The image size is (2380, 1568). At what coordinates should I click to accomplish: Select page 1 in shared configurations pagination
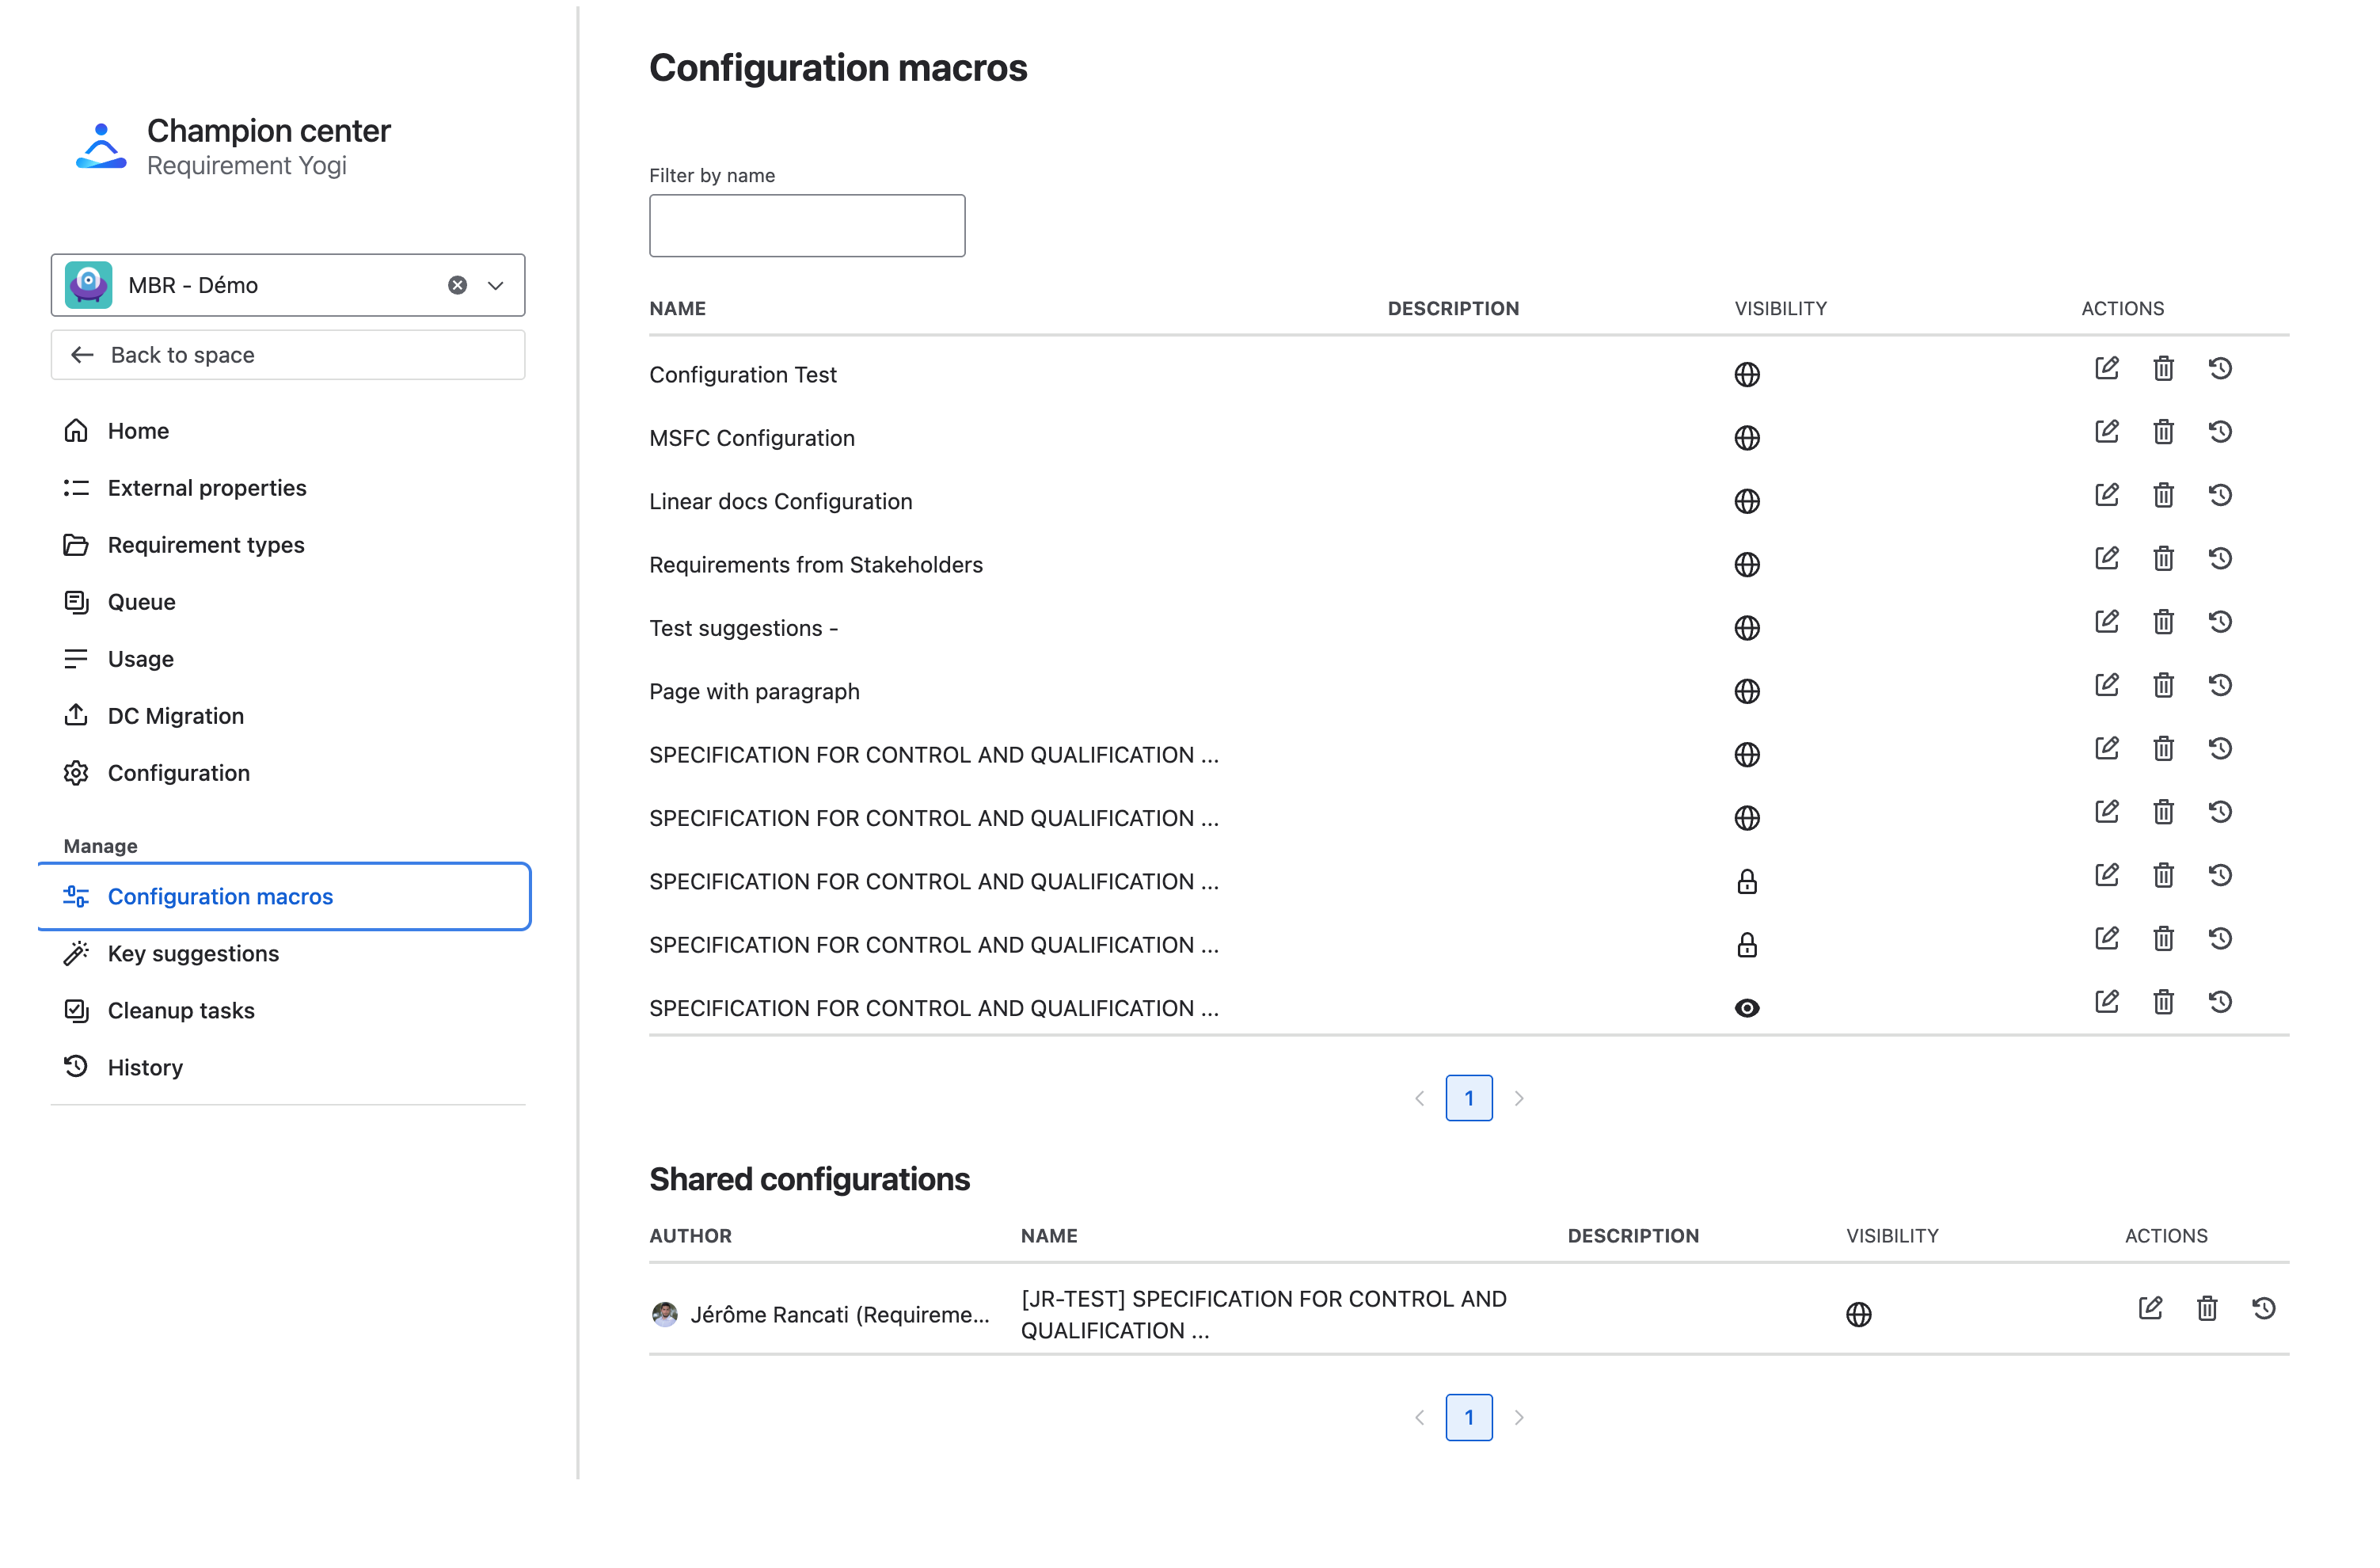point(1469,1417)
